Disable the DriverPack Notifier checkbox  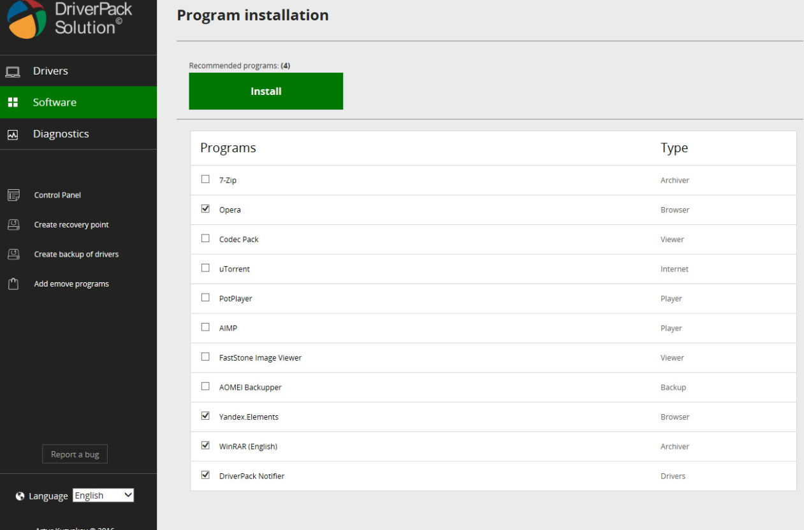click(205, 475)
